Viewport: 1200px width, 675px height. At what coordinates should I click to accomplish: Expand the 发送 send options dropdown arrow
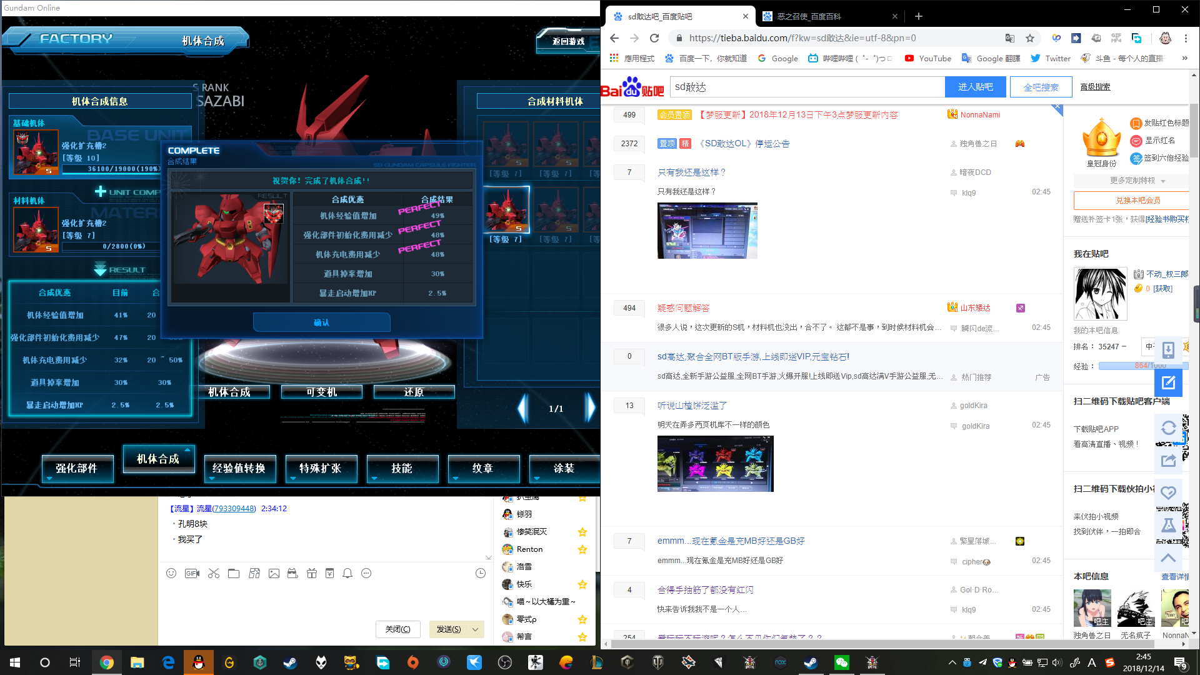pyautogui.click(x=476, y=629)
